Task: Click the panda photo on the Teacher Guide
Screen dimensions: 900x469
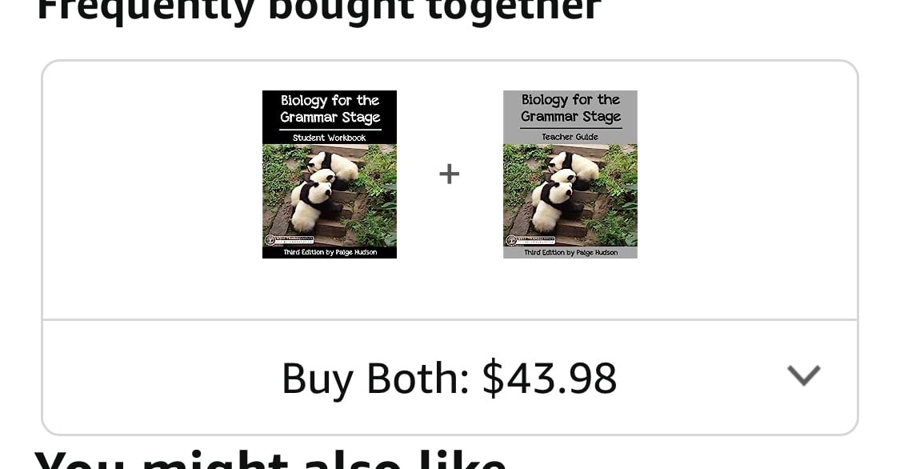Action: coord(570,195)
